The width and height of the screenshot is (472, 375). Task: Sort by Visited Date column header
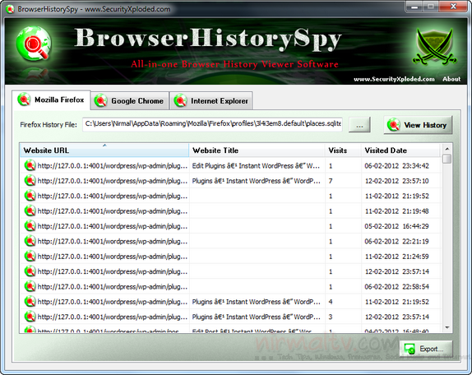click(x=400, y=150)
